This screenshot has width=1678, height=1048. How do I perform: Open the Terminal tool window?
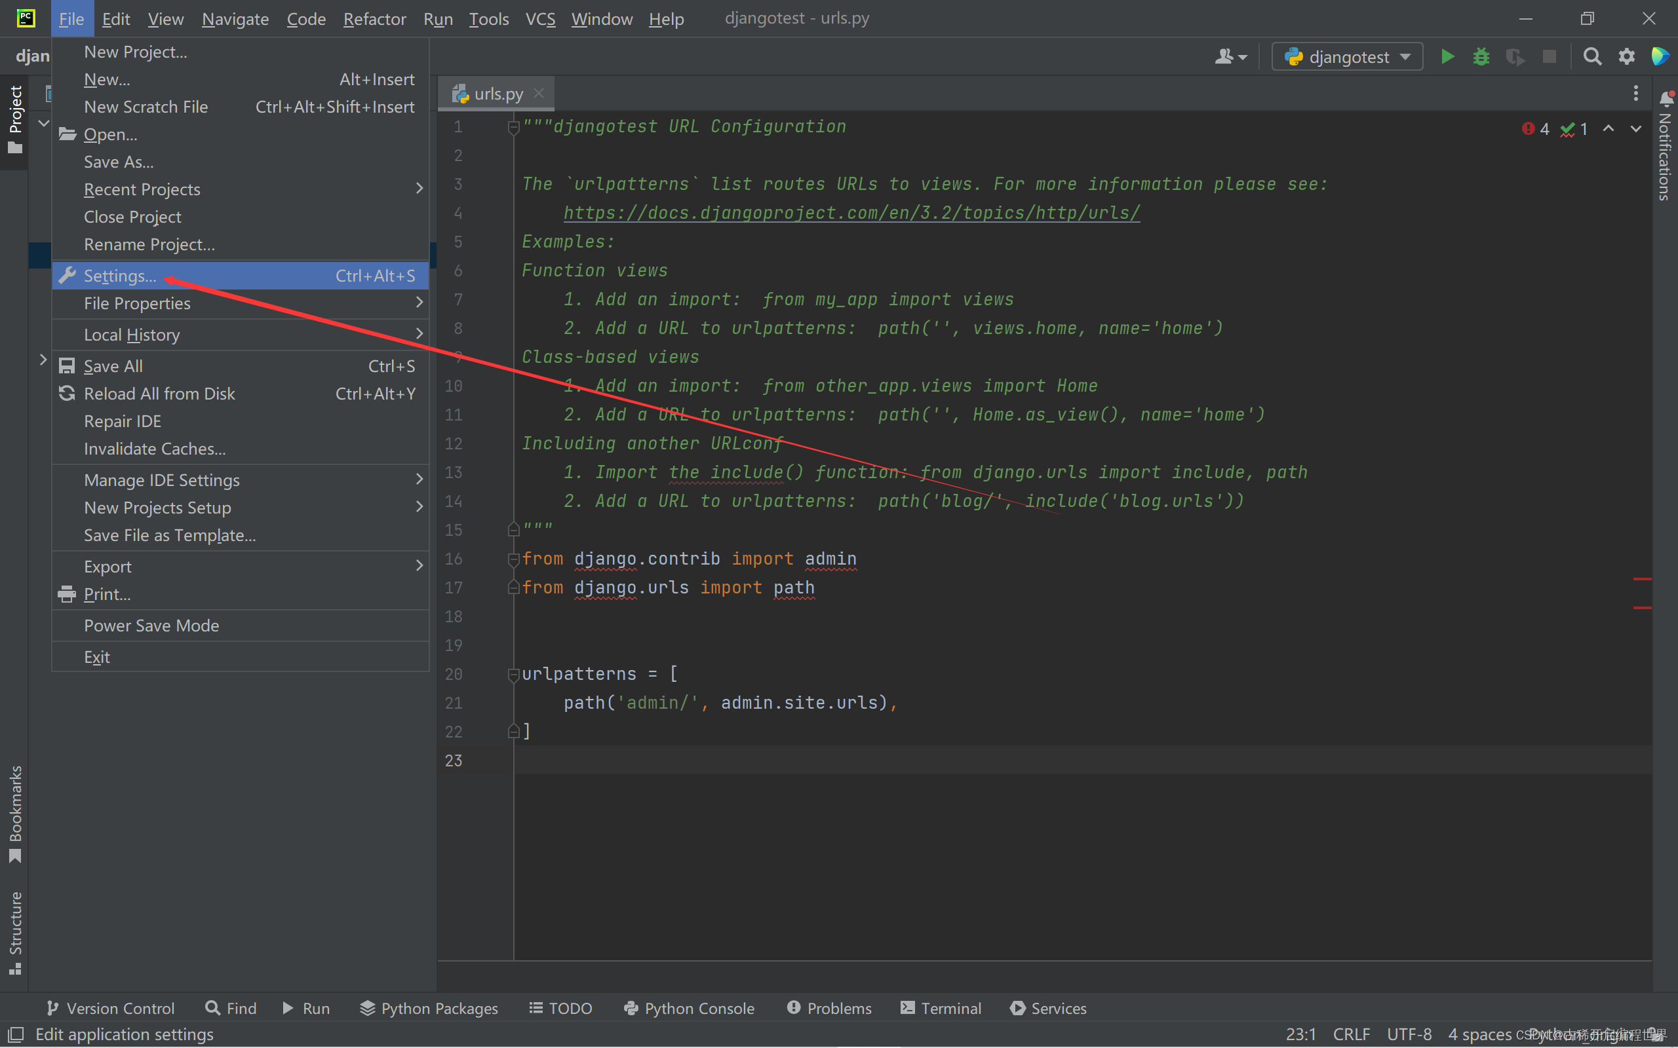tap(940, 1008)
